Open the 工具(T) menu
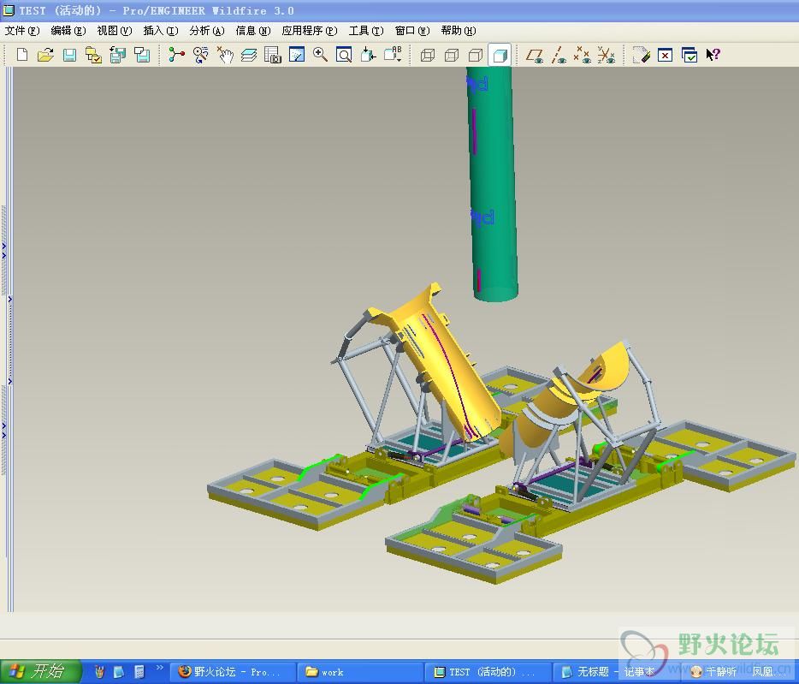799x684 pixels. tap(366, 31)
